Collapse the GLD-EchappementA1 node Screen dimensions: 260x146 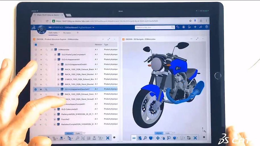pyautogui.click(x=55, y=59)
